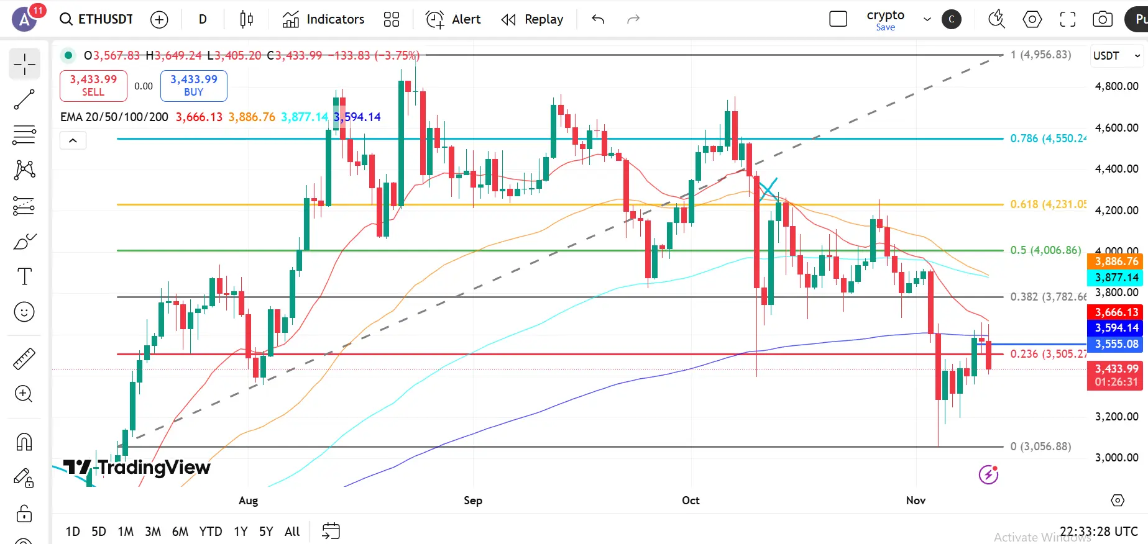Toggle magnet mode for drawings
The image size is (1148, 544).
tap(24, 442)
